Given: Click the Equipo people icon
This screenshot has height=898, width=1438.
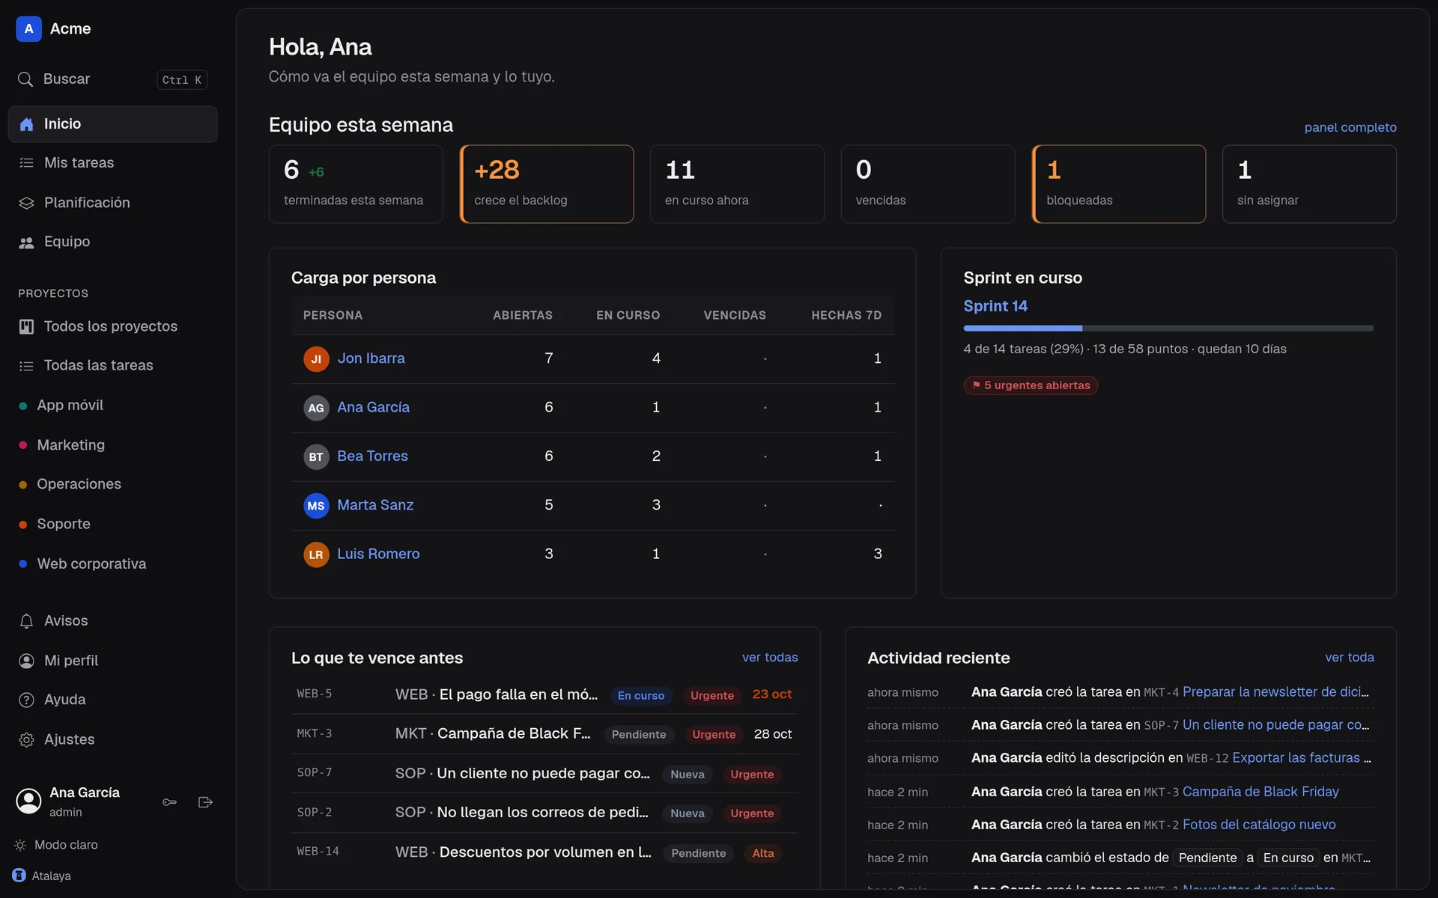Looking at the screenshot, I should 26,242.
